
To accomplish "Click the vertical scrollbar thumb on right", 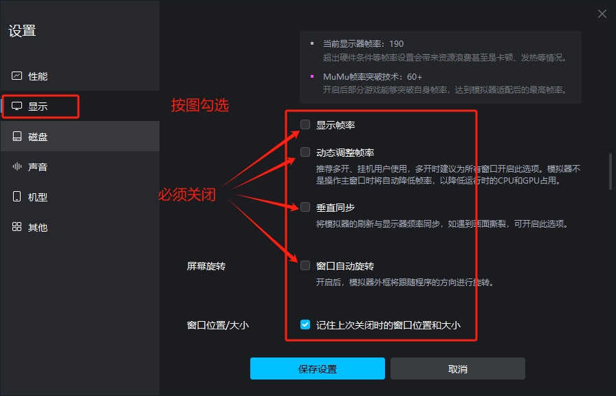I will 610,172.
